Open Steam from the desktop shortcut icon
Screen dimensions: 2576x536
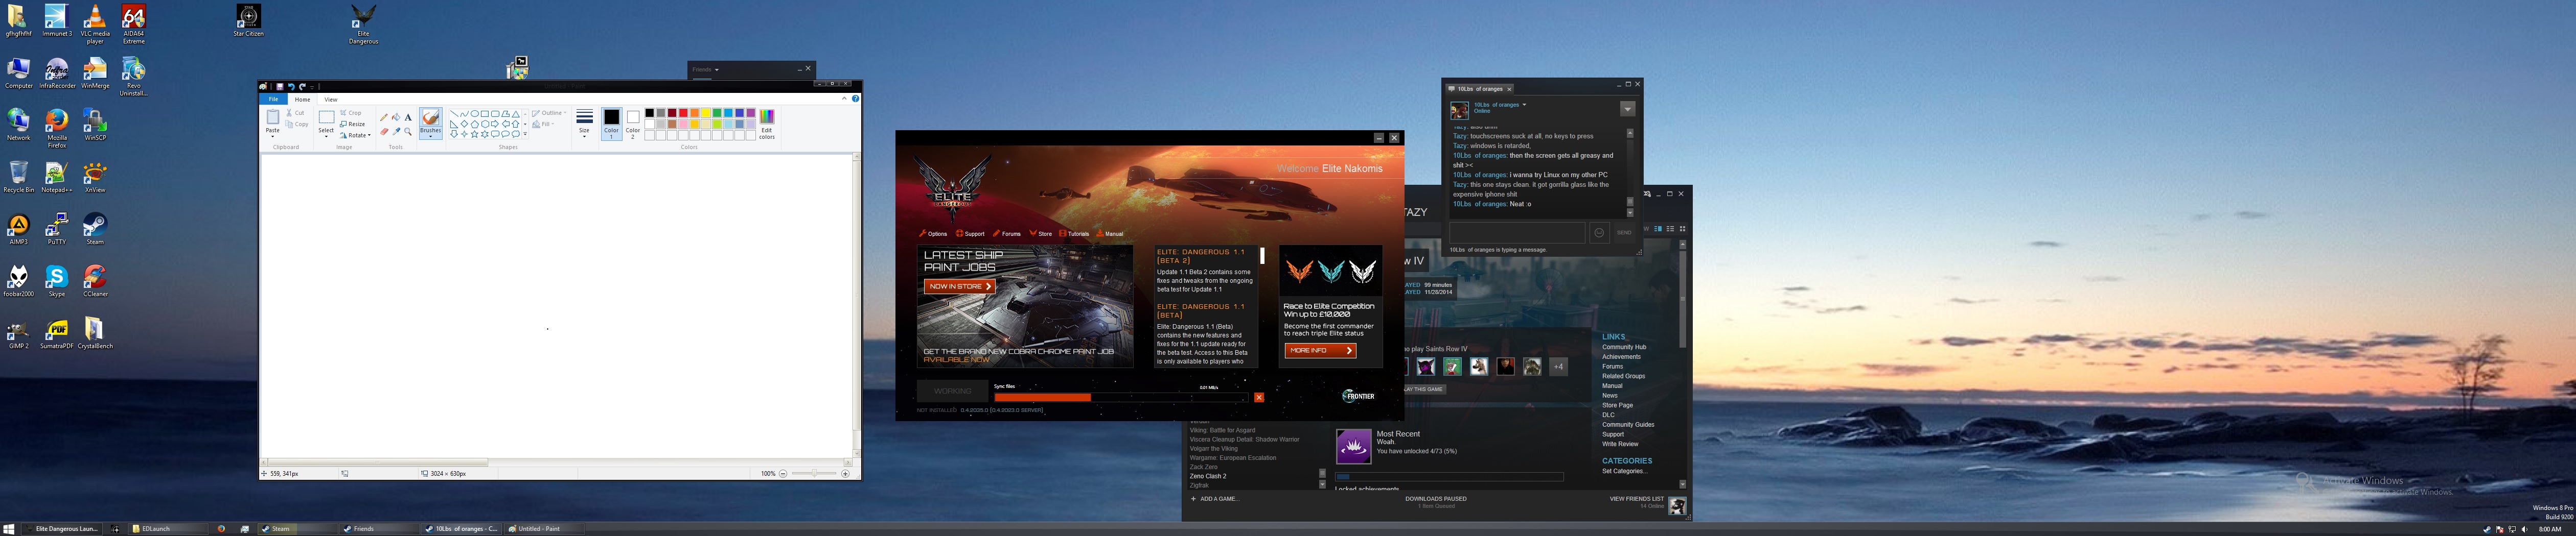[95, 228]
